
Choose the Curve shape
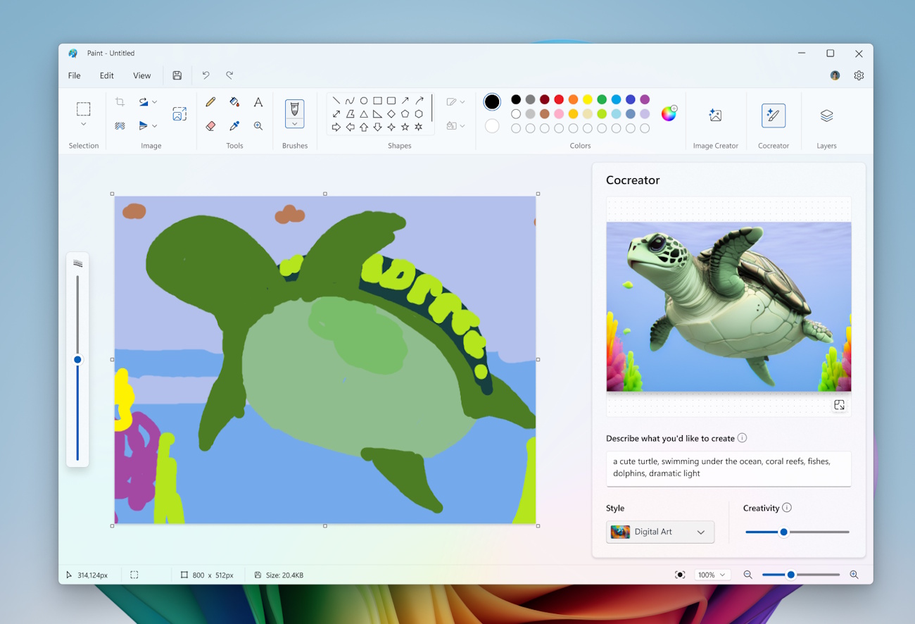pyautogui.click(x=350, y=101)
